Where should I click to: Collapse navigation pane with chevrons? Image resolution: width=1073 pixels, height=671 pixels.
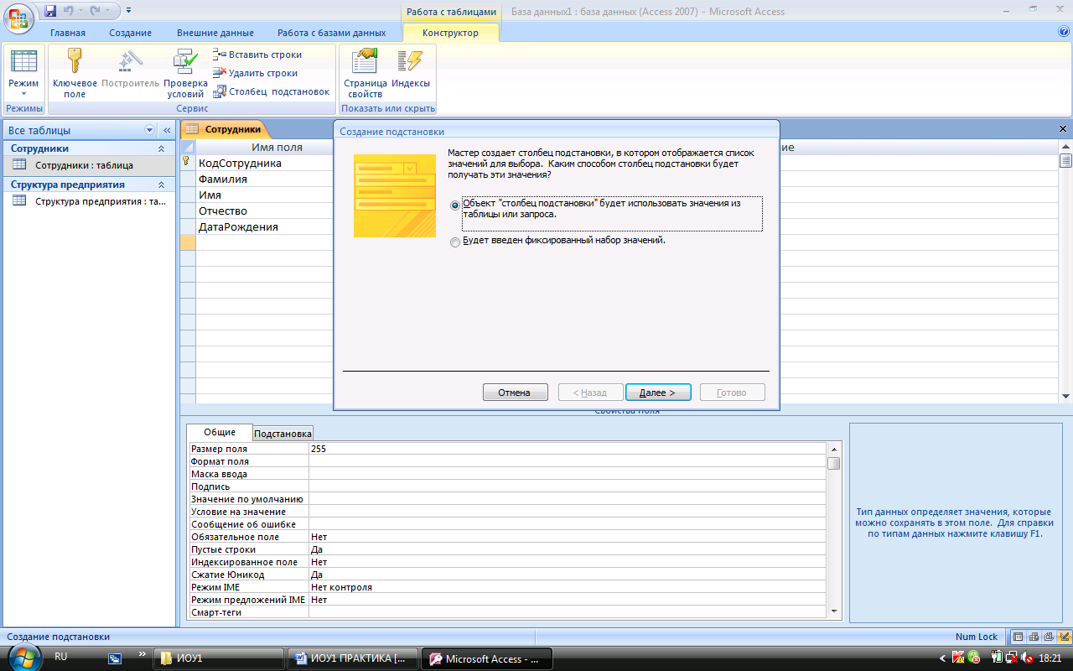[167, 130]
